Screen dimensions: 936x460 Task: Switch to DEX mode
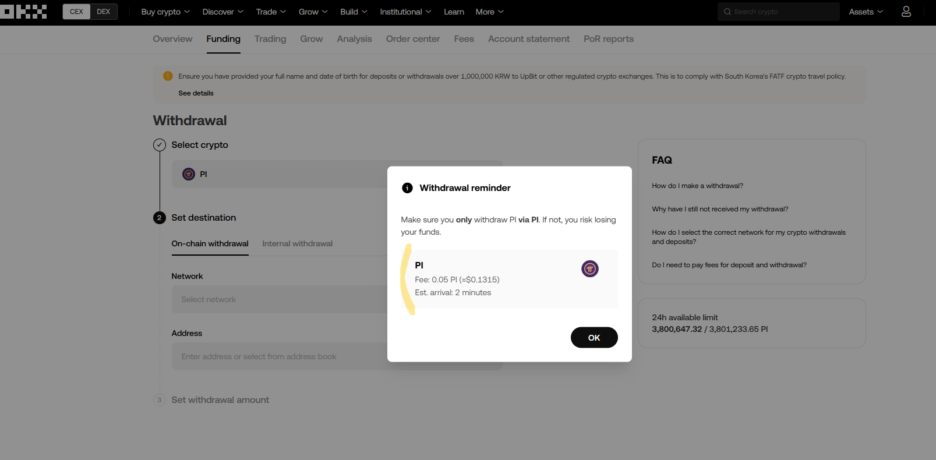tap(104, 12)
